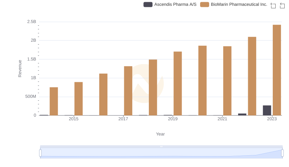
Task: Click the BioMarin bar for 2018
Action: pyautogui.click(x=153, y=88)
